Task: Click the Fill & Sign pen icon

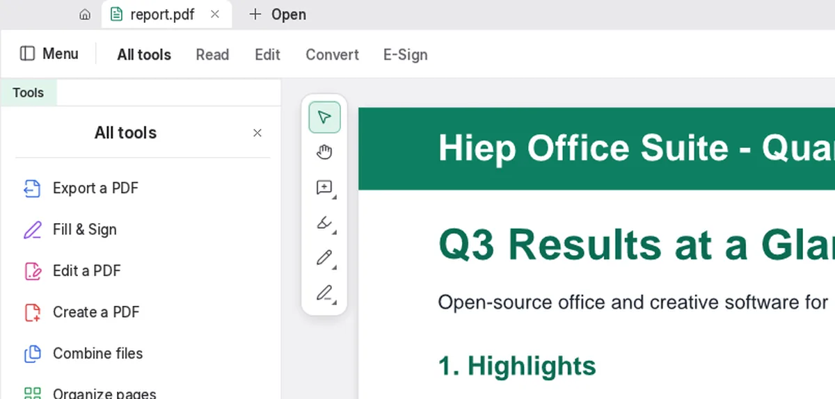Action: coord(32,230)
